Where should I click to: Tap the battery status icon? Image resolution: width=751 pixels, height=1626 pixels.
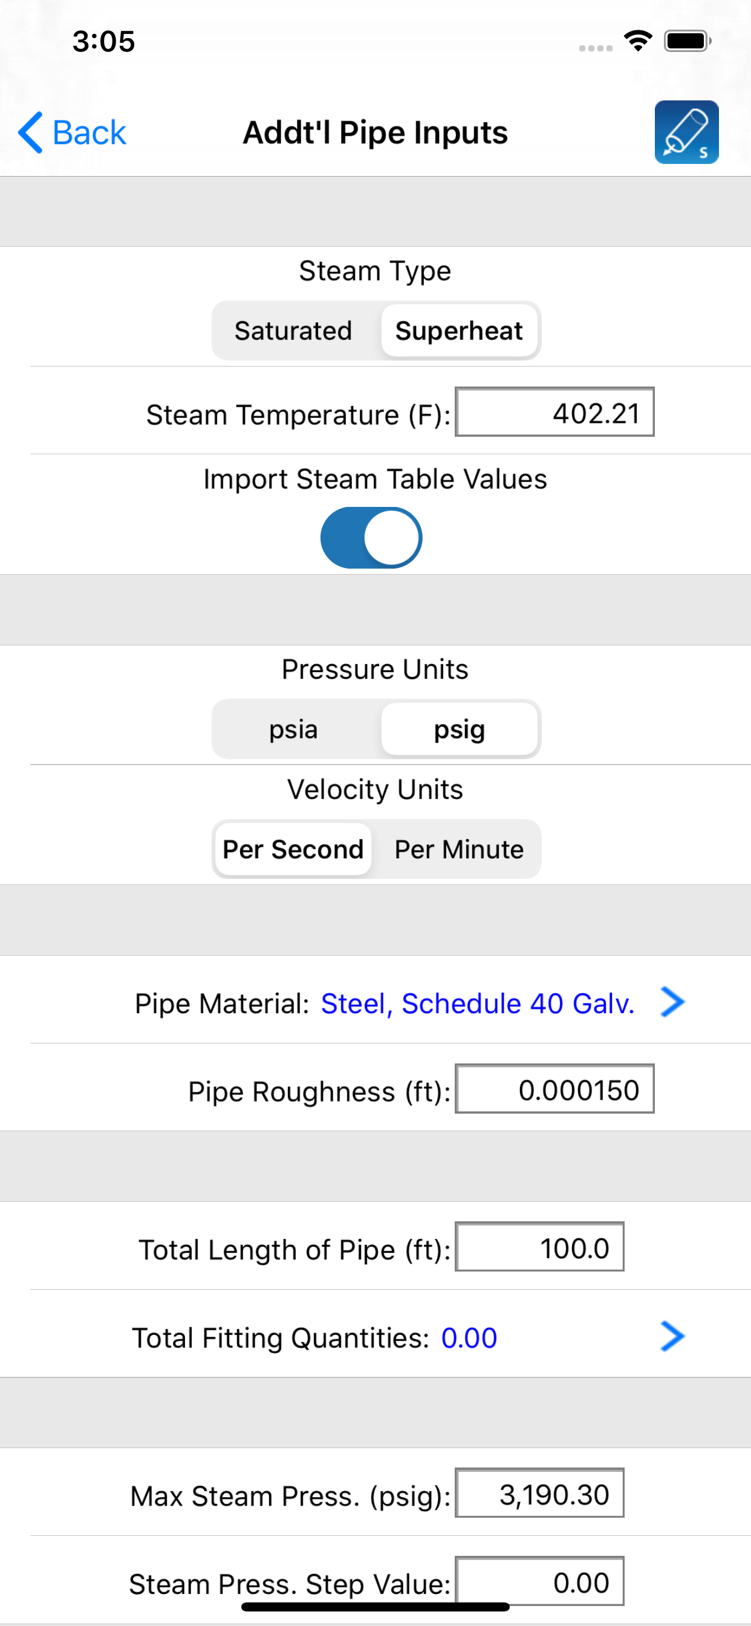coord(688,41)
